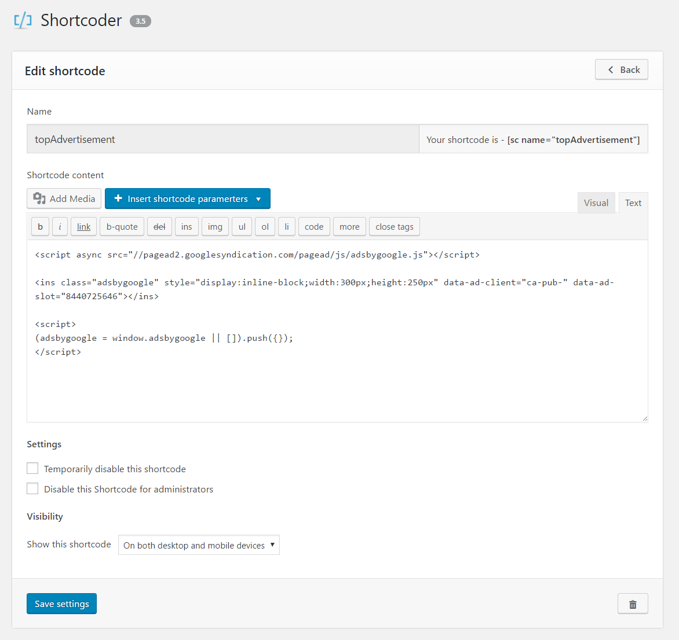Open the Show this shortcode dropdown

point(199,545)
